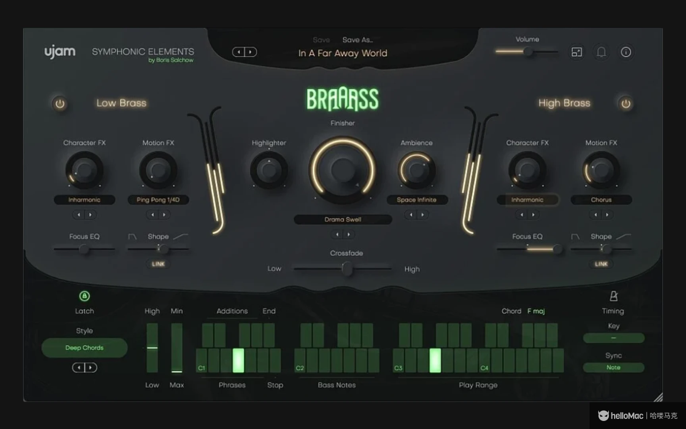
Task: Open High Brass Inharmonic character dropdown
Action: point(527,200)
